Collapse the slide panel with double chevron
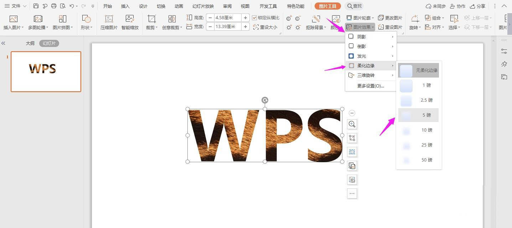Image resolution: width=512 pixels, height=228 pixels. 3,43
